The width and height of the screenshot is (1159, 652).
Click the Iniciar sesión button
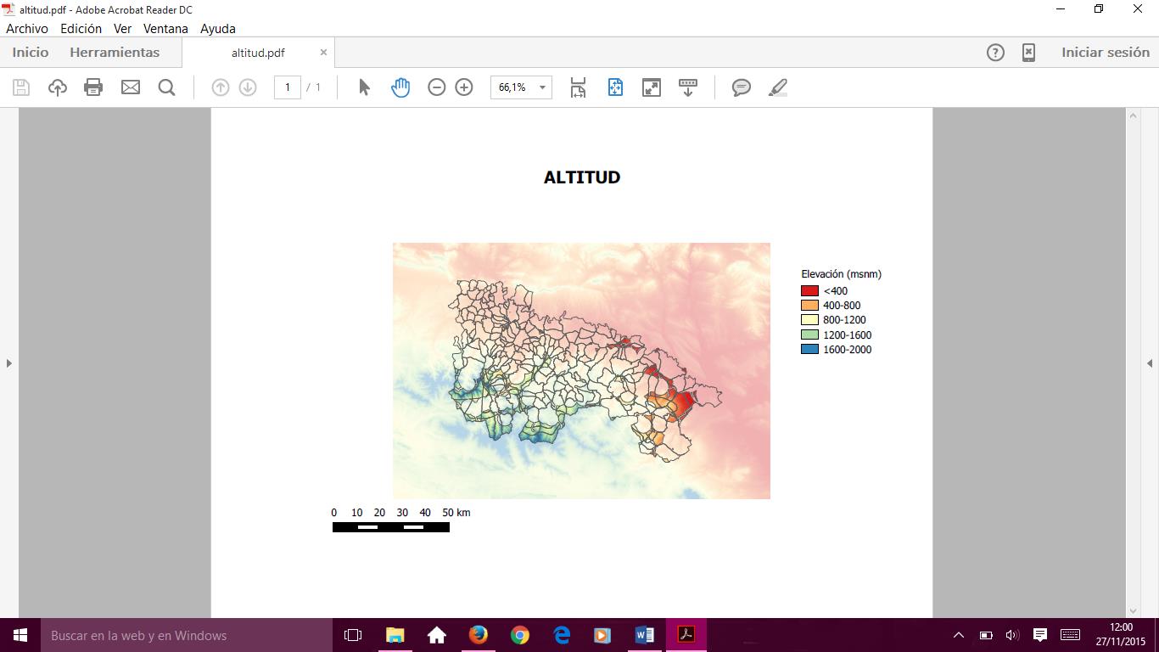click(1105, 53)
